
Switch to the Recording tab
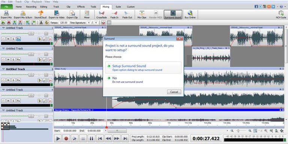31,7
